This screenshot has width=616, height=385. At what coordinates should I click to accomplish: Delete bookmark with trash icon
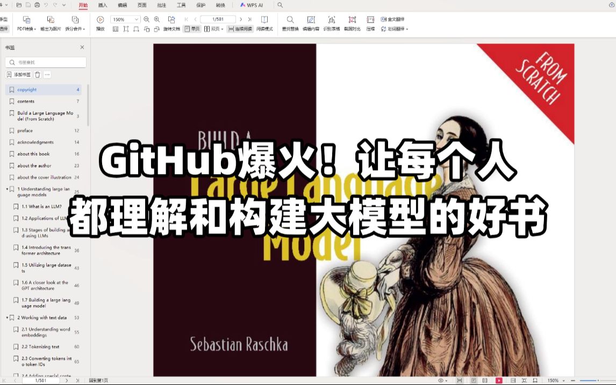point(37,75)
